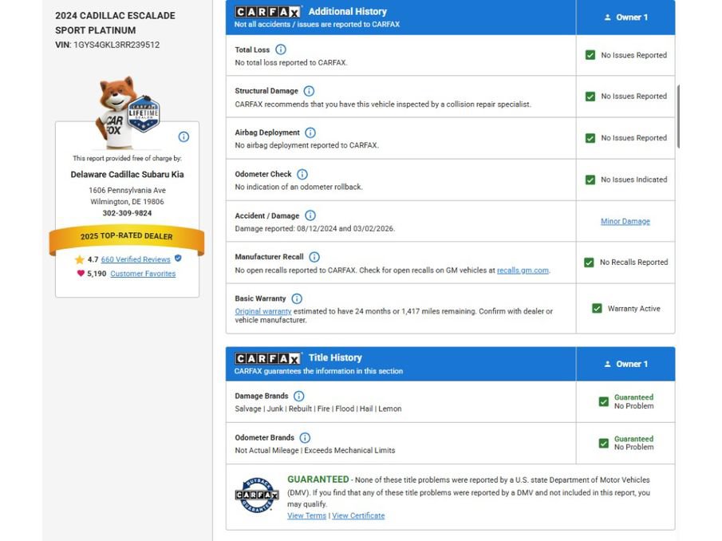The image size is (722, 541).
Task: Click the Odometer Brands info icon
Action: pyautogui.click(x=305, y=437)
